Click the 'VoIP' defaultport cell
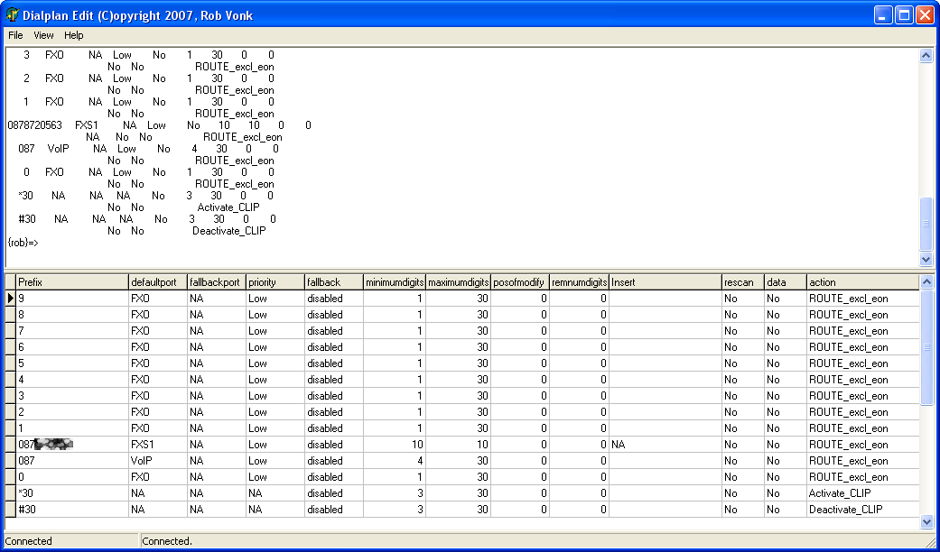The height and width of the screenshot is (552, 940). click(158, 460)
